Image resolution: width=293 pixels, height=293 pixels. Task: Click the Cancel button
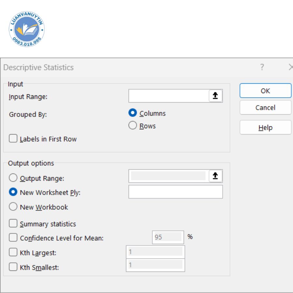pyautogui.click(x=265, y=108)
